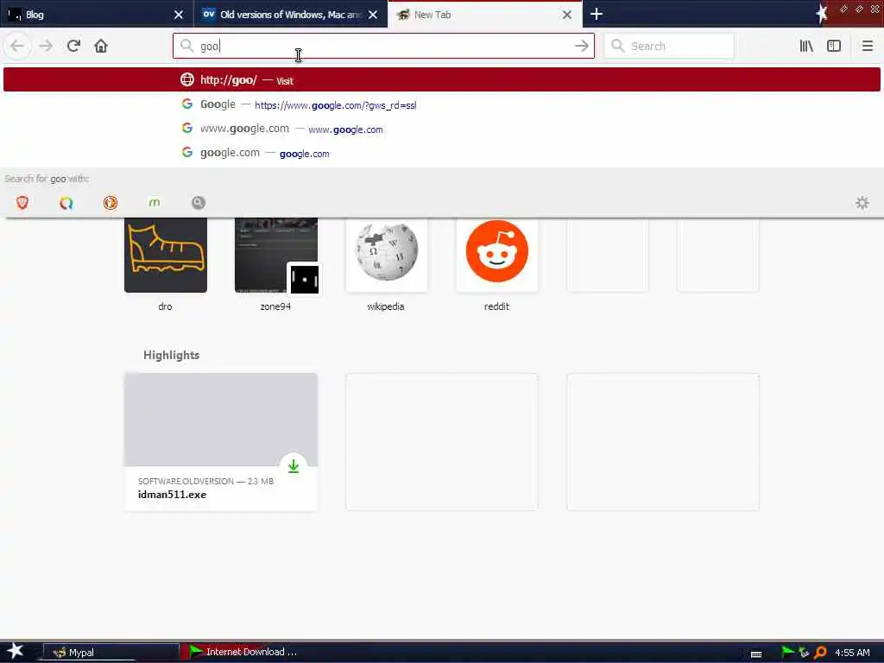The height and width of the screenshot is (663, 884).
Task: Search goo with the green m engine
Action: [154, 202]
